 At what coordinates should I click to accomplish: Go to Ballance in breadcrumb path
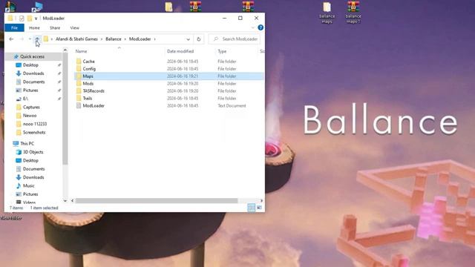[114, 39]
